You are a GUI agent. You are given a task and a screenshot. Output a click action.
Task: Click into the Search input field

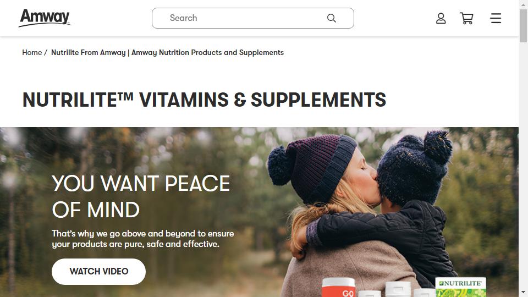[253, 18]
